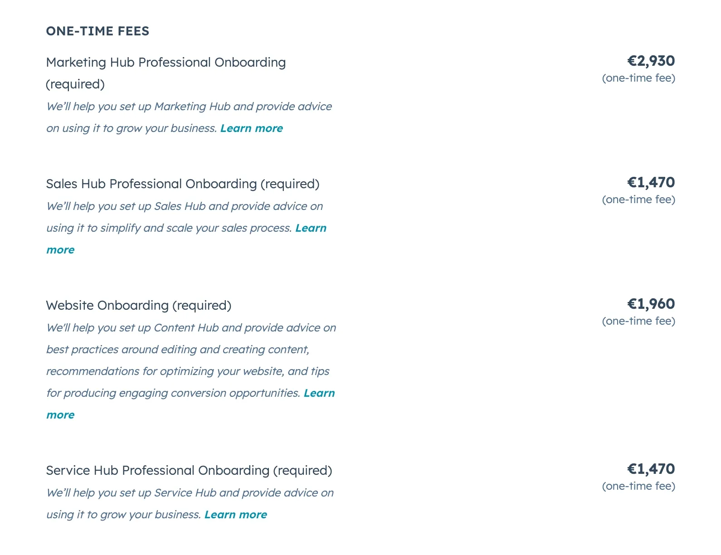Image resolution: width=721 pixels, height=555 pixels.
Task: Click the €1,960 price amount
Action: tap(651, 304)
